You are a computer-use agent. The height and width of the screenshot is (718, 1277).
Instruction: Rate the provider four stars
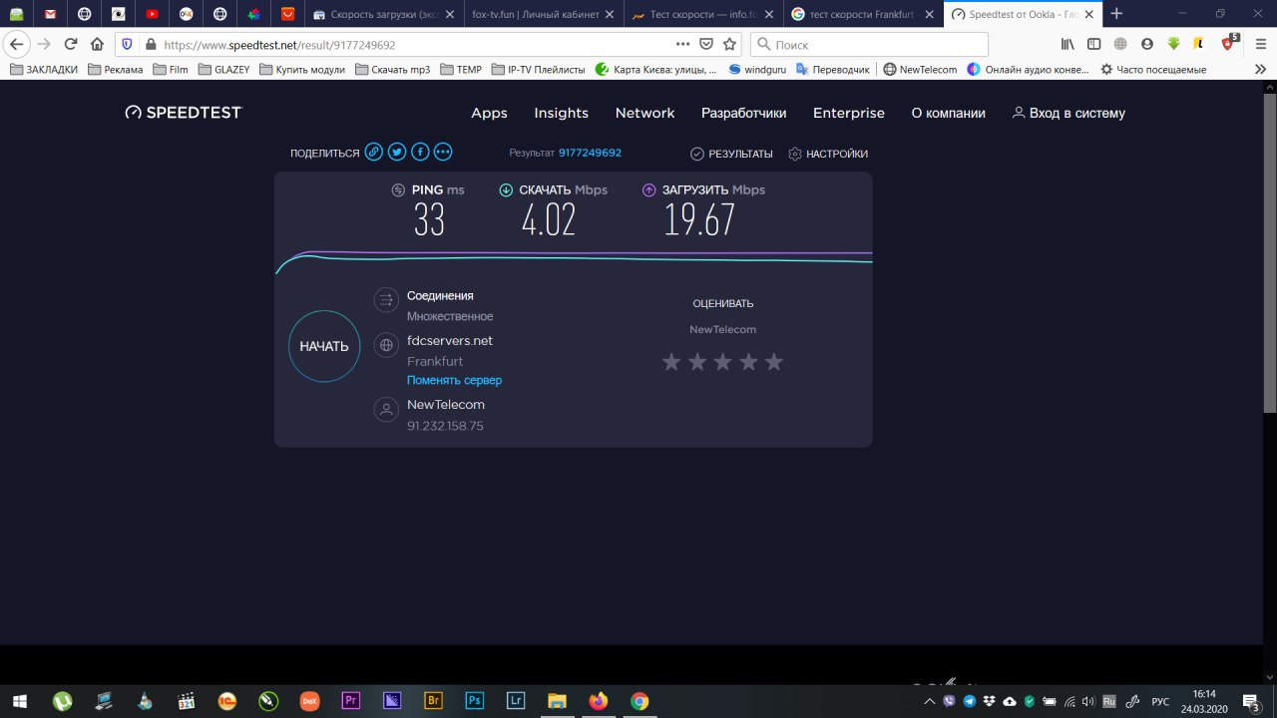click(749, 362)
